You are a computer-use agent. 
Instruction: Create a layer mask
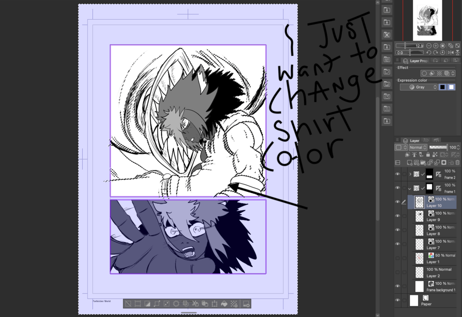point(444,162)
